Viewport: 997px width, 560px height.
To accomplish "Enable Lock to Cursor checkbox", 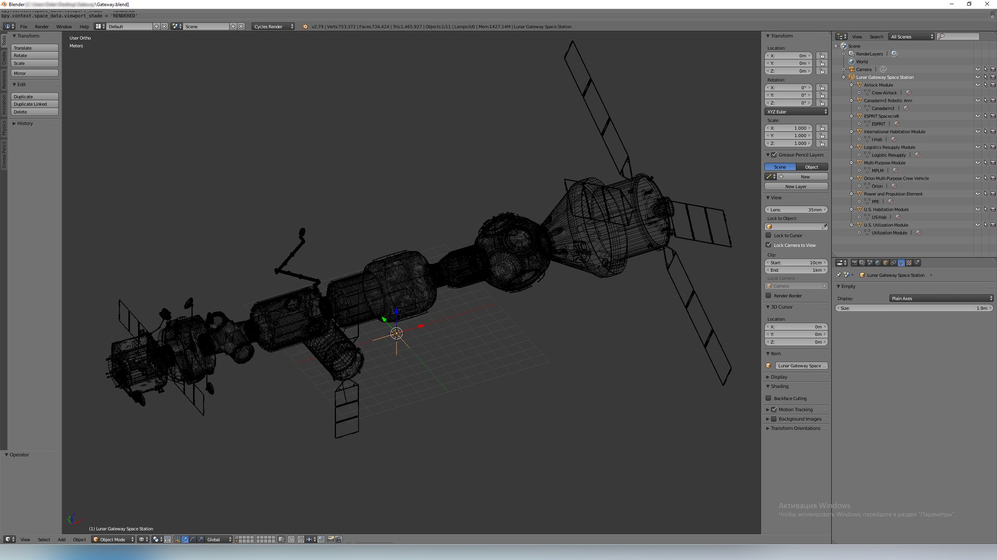I will tap(769, 235).
